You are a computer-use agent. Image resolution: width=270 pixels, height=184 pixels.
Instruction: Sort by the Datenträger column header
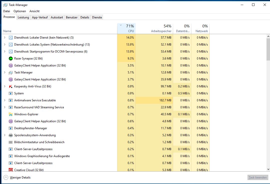182,29
